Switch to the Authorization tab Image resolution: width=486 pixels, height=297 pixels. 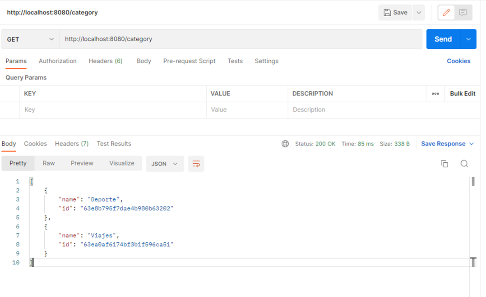pos(57,61)
